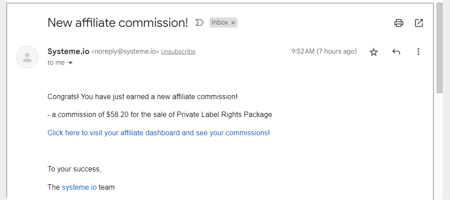
Task: Toggle the importance marker beside the subject
Action: click(200, 23)
